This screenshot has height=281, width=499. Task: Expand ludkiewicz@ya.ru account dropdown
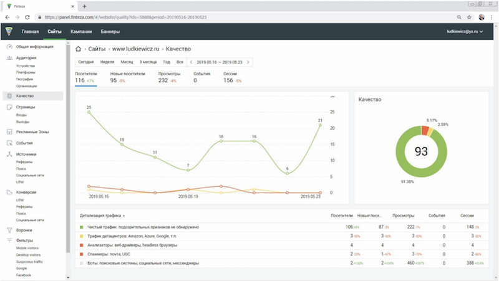465,31
